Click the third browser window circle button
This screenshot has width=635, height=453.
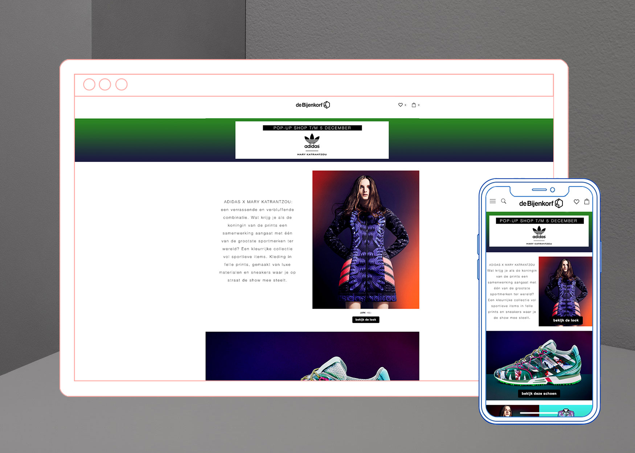(122, 84)
